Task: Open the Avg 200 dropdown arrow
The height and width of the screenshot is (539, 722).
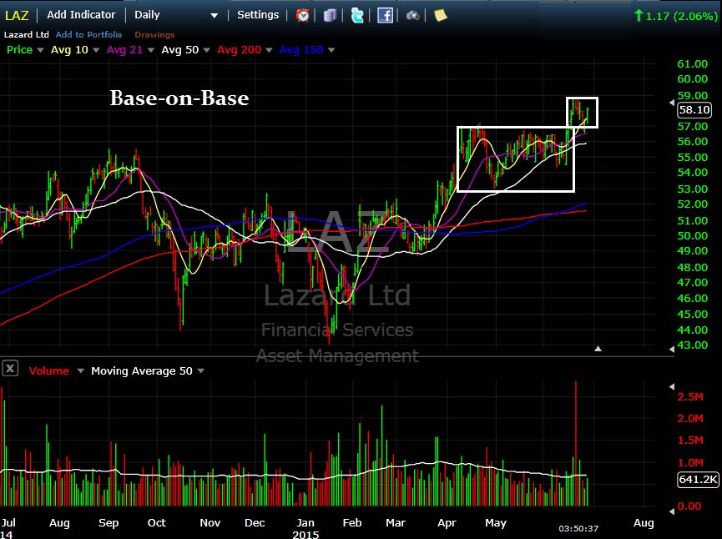Action: click(x=269, y=50)
